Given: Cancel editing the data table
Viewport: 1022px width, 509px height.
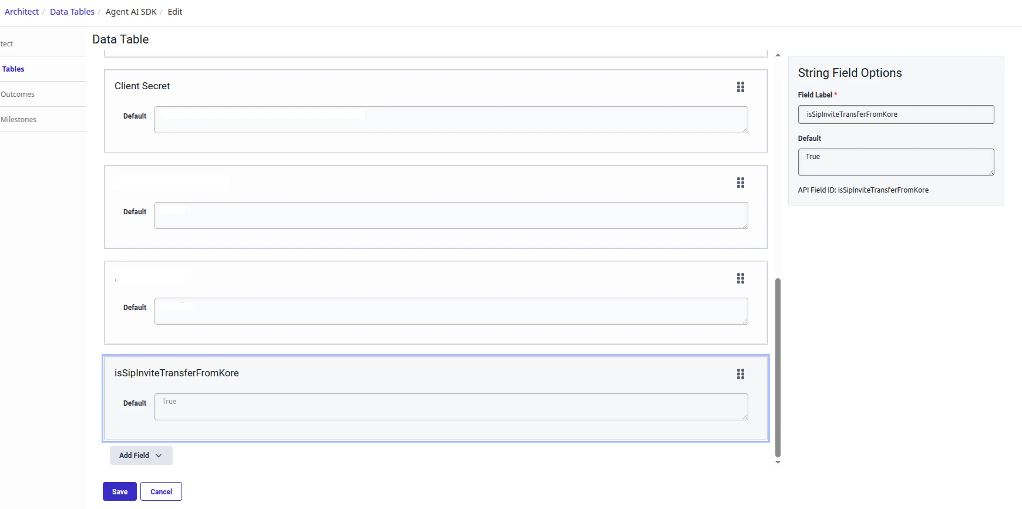Looking at the screenshot, I should [161, 491].
